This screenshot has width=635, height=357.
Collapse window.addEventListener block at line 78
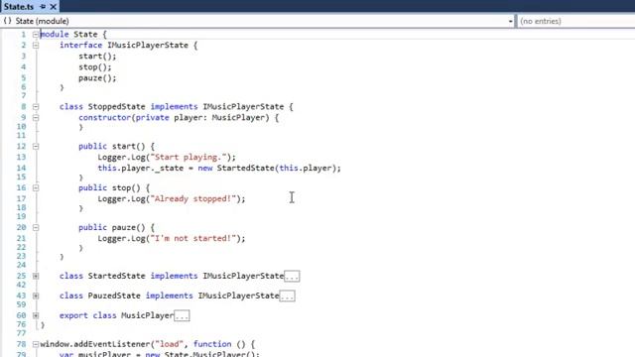(36, 344)
